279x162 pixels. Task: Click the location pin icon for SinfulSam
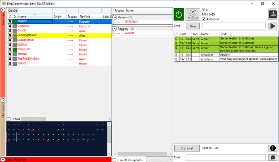tap(10, 50)
